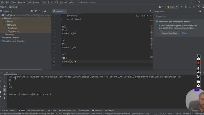Click the red record button on recorder overlay
The width and height of the screenshot is (204, 115).
click(x=198, y=63)
